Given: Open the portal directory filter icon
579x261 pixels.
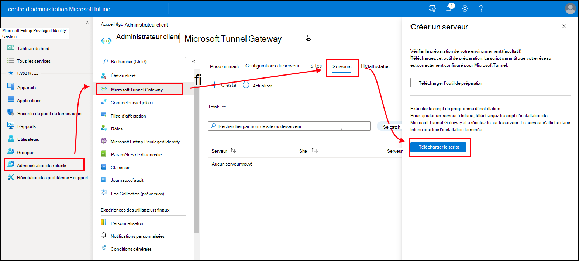Looking at the screenshot, I should 432,8.
